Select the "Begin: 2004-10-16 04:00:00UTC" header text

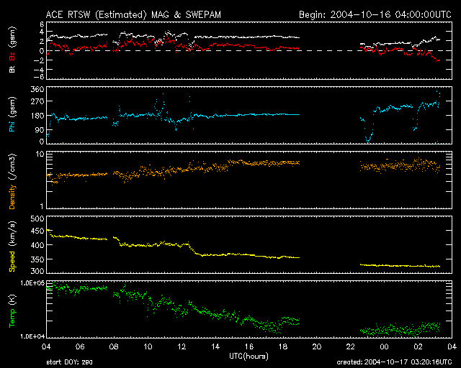tap(375, 14)
